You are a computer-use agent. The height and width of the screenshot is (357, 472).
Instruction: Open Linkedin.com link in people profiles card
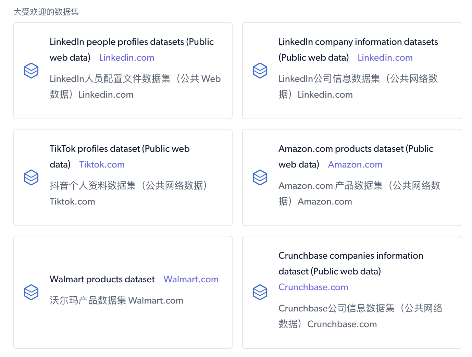point(127,58)
